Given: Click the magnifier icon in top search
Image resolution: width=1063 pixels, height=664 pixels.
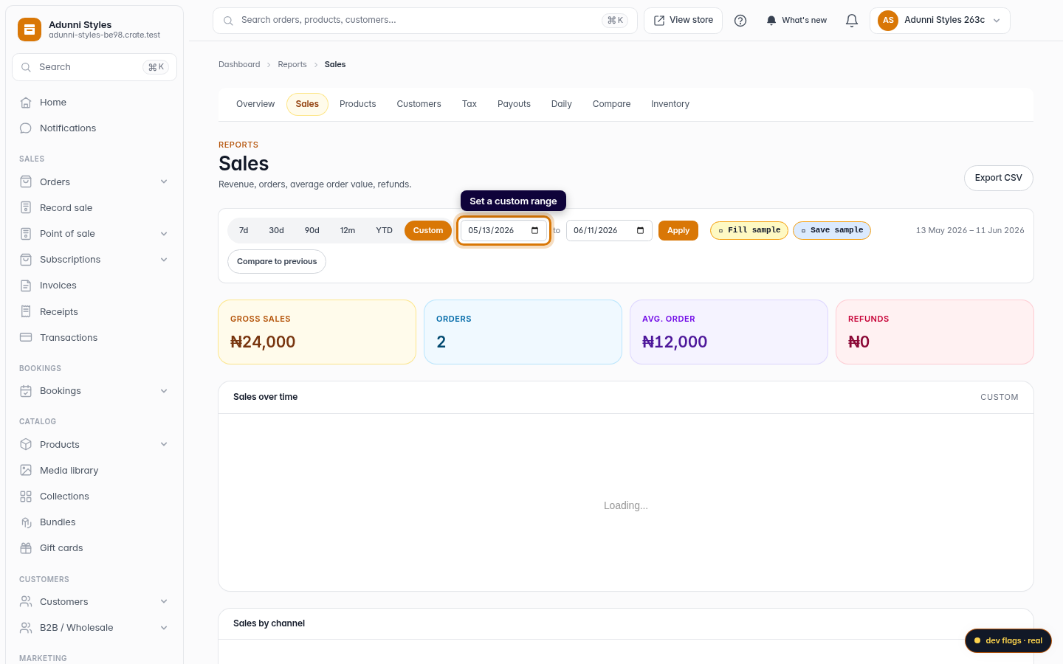Looking at the screenshot, I should (228, 21).
